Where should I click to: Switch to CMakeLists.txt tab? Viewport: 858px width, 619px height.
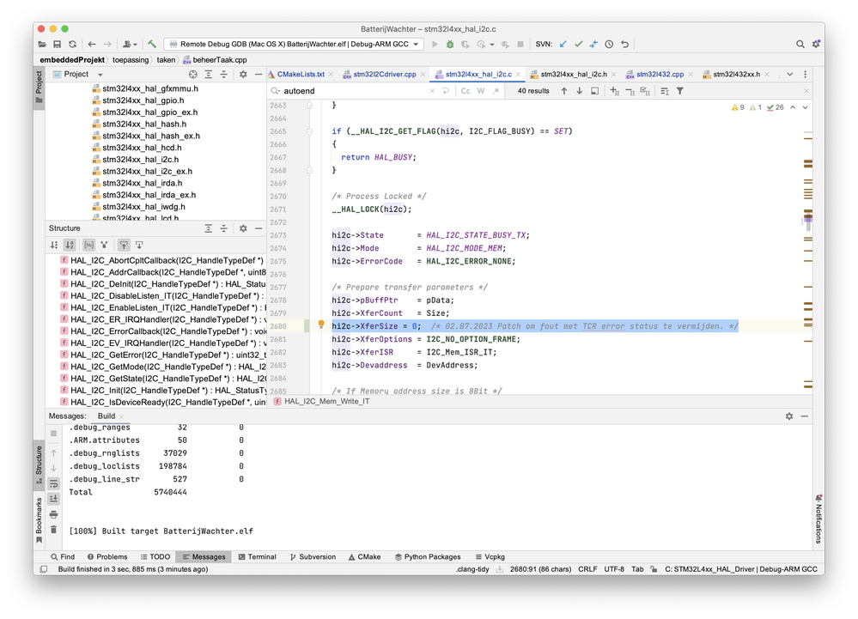(x=301, y=75)
